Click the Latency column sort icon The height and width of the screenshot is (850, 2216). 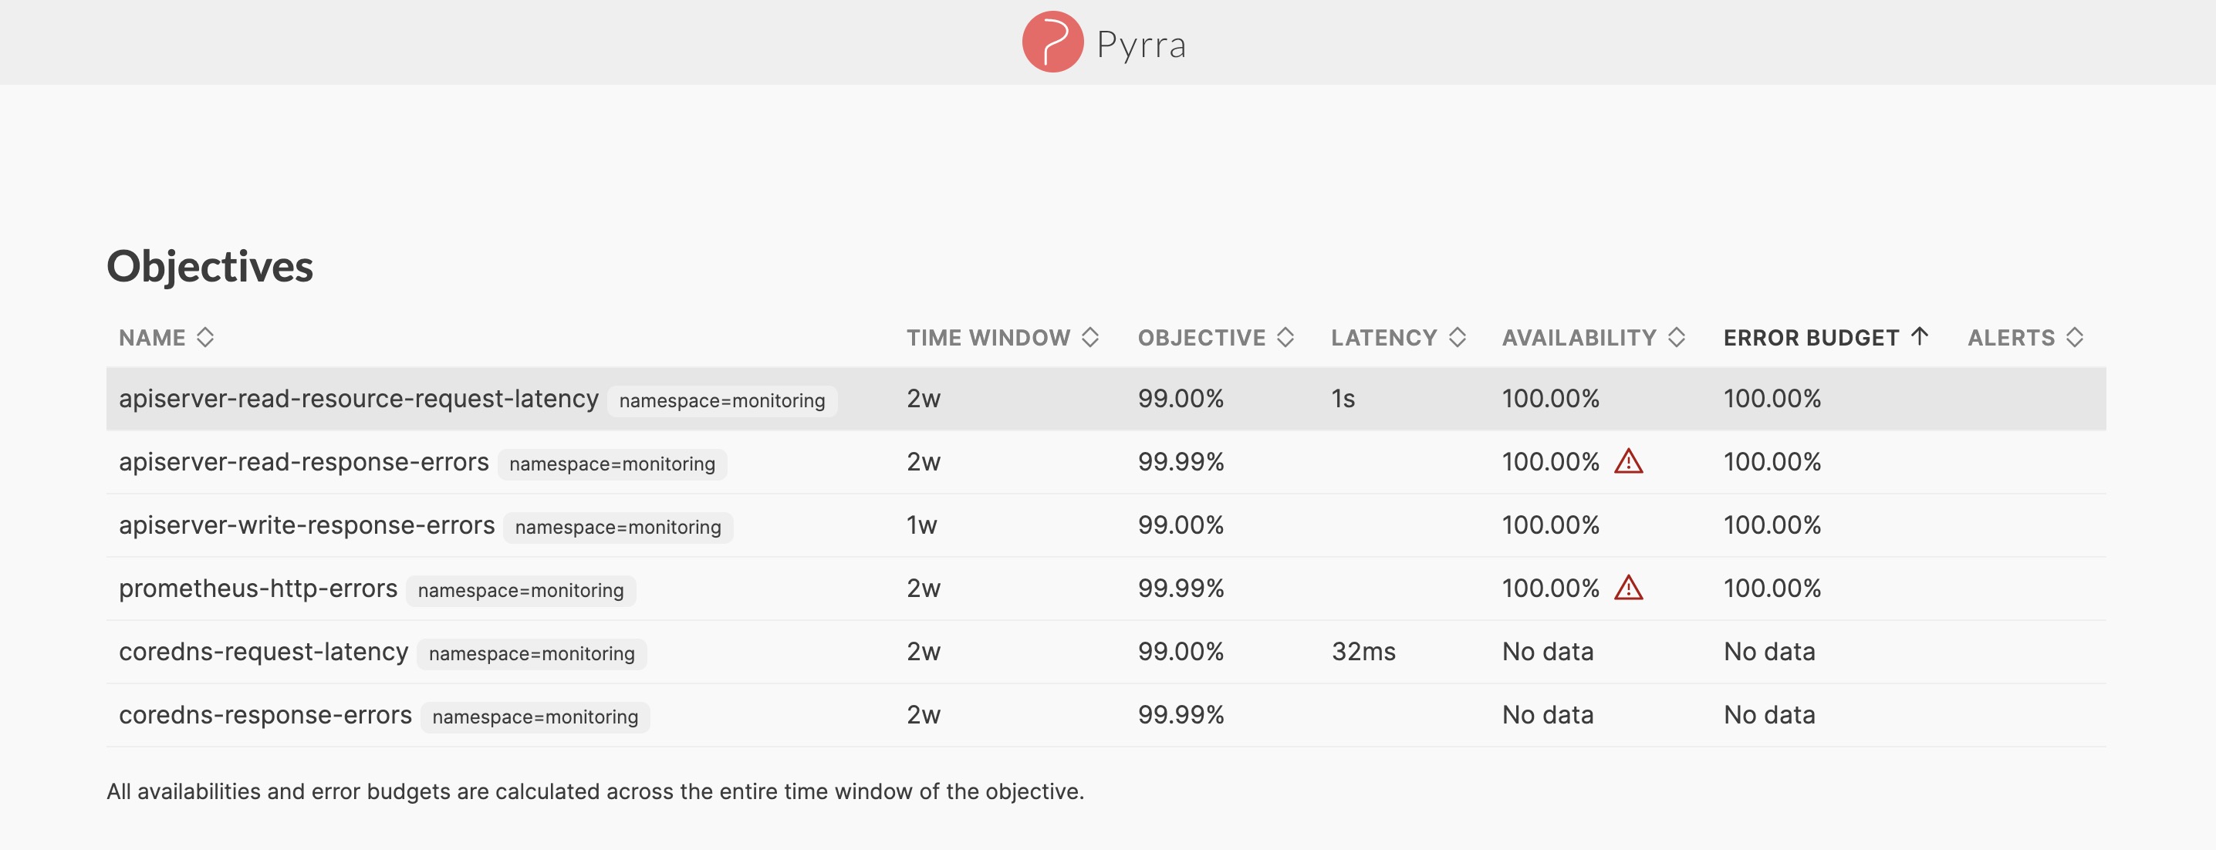(1458, 337)
